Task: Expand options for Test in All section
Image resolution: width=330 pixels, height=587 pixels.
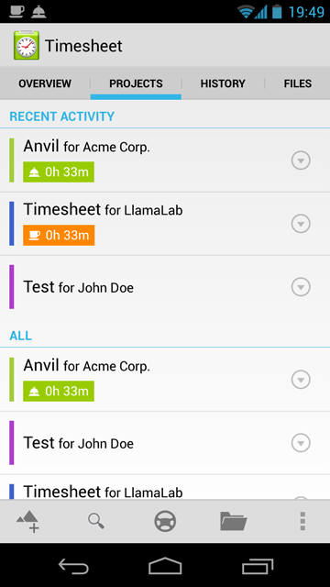Action: (x=301, y=443)
